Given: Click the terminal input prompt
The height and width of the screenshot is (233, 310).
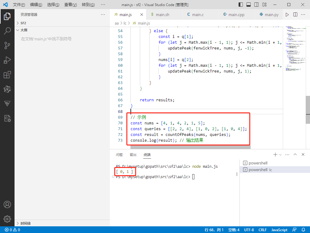Looking at the screenshot, I should [x=193, y=177].
